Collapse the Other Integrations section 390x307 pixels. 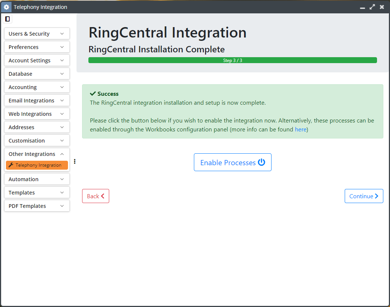[62, 154]
